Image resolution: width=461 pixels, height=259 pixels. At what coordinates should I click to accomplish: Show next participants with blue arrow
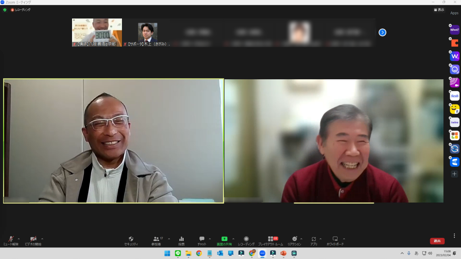(x=382, y=32)
